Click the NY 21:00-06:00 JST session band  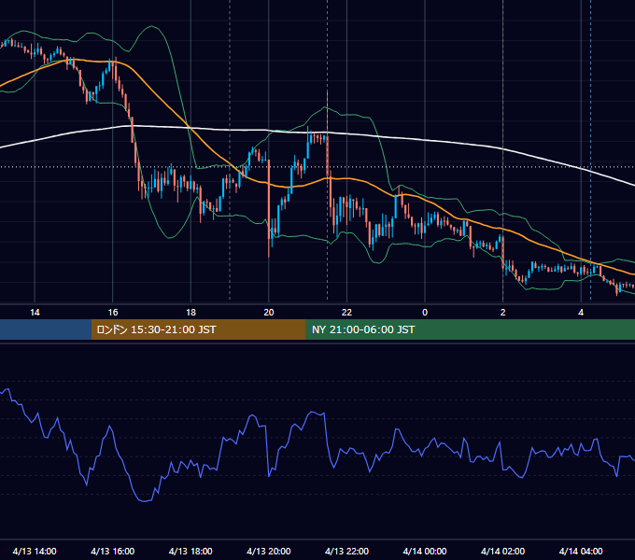point(470,329)
